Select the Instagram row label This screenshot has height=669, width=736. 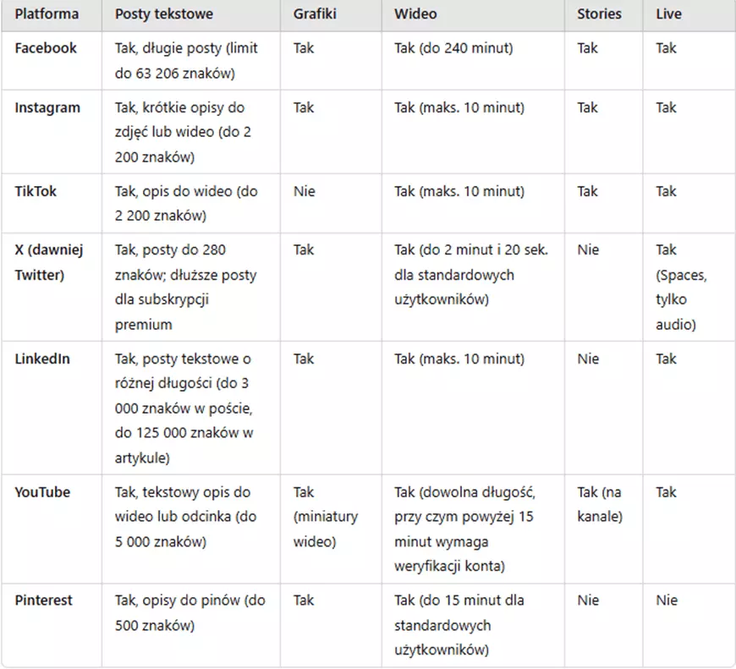[x=47, y=107]
